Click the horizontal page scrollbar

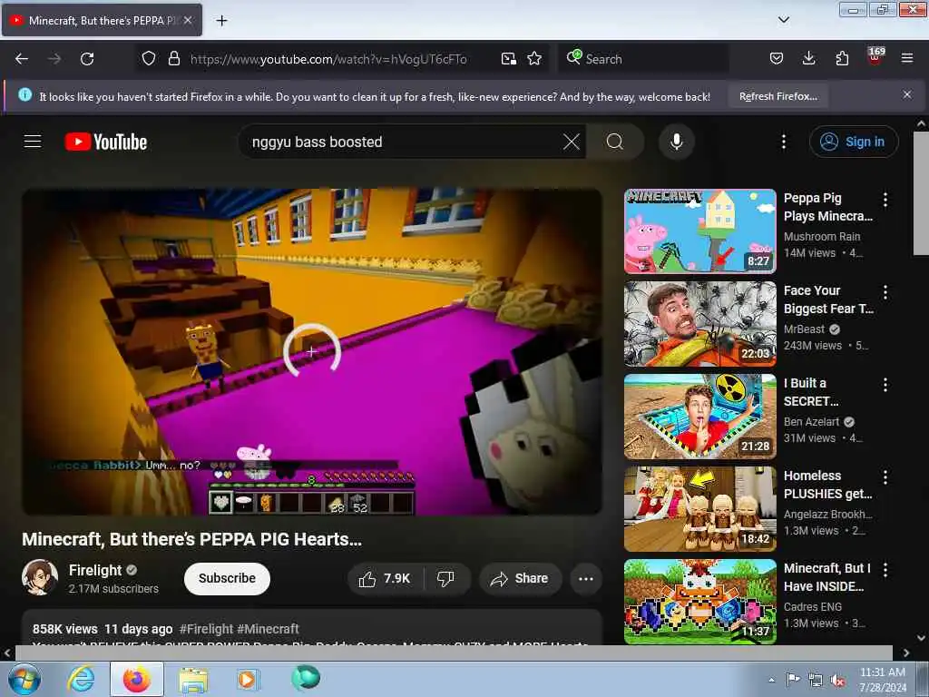coord(454,653)
